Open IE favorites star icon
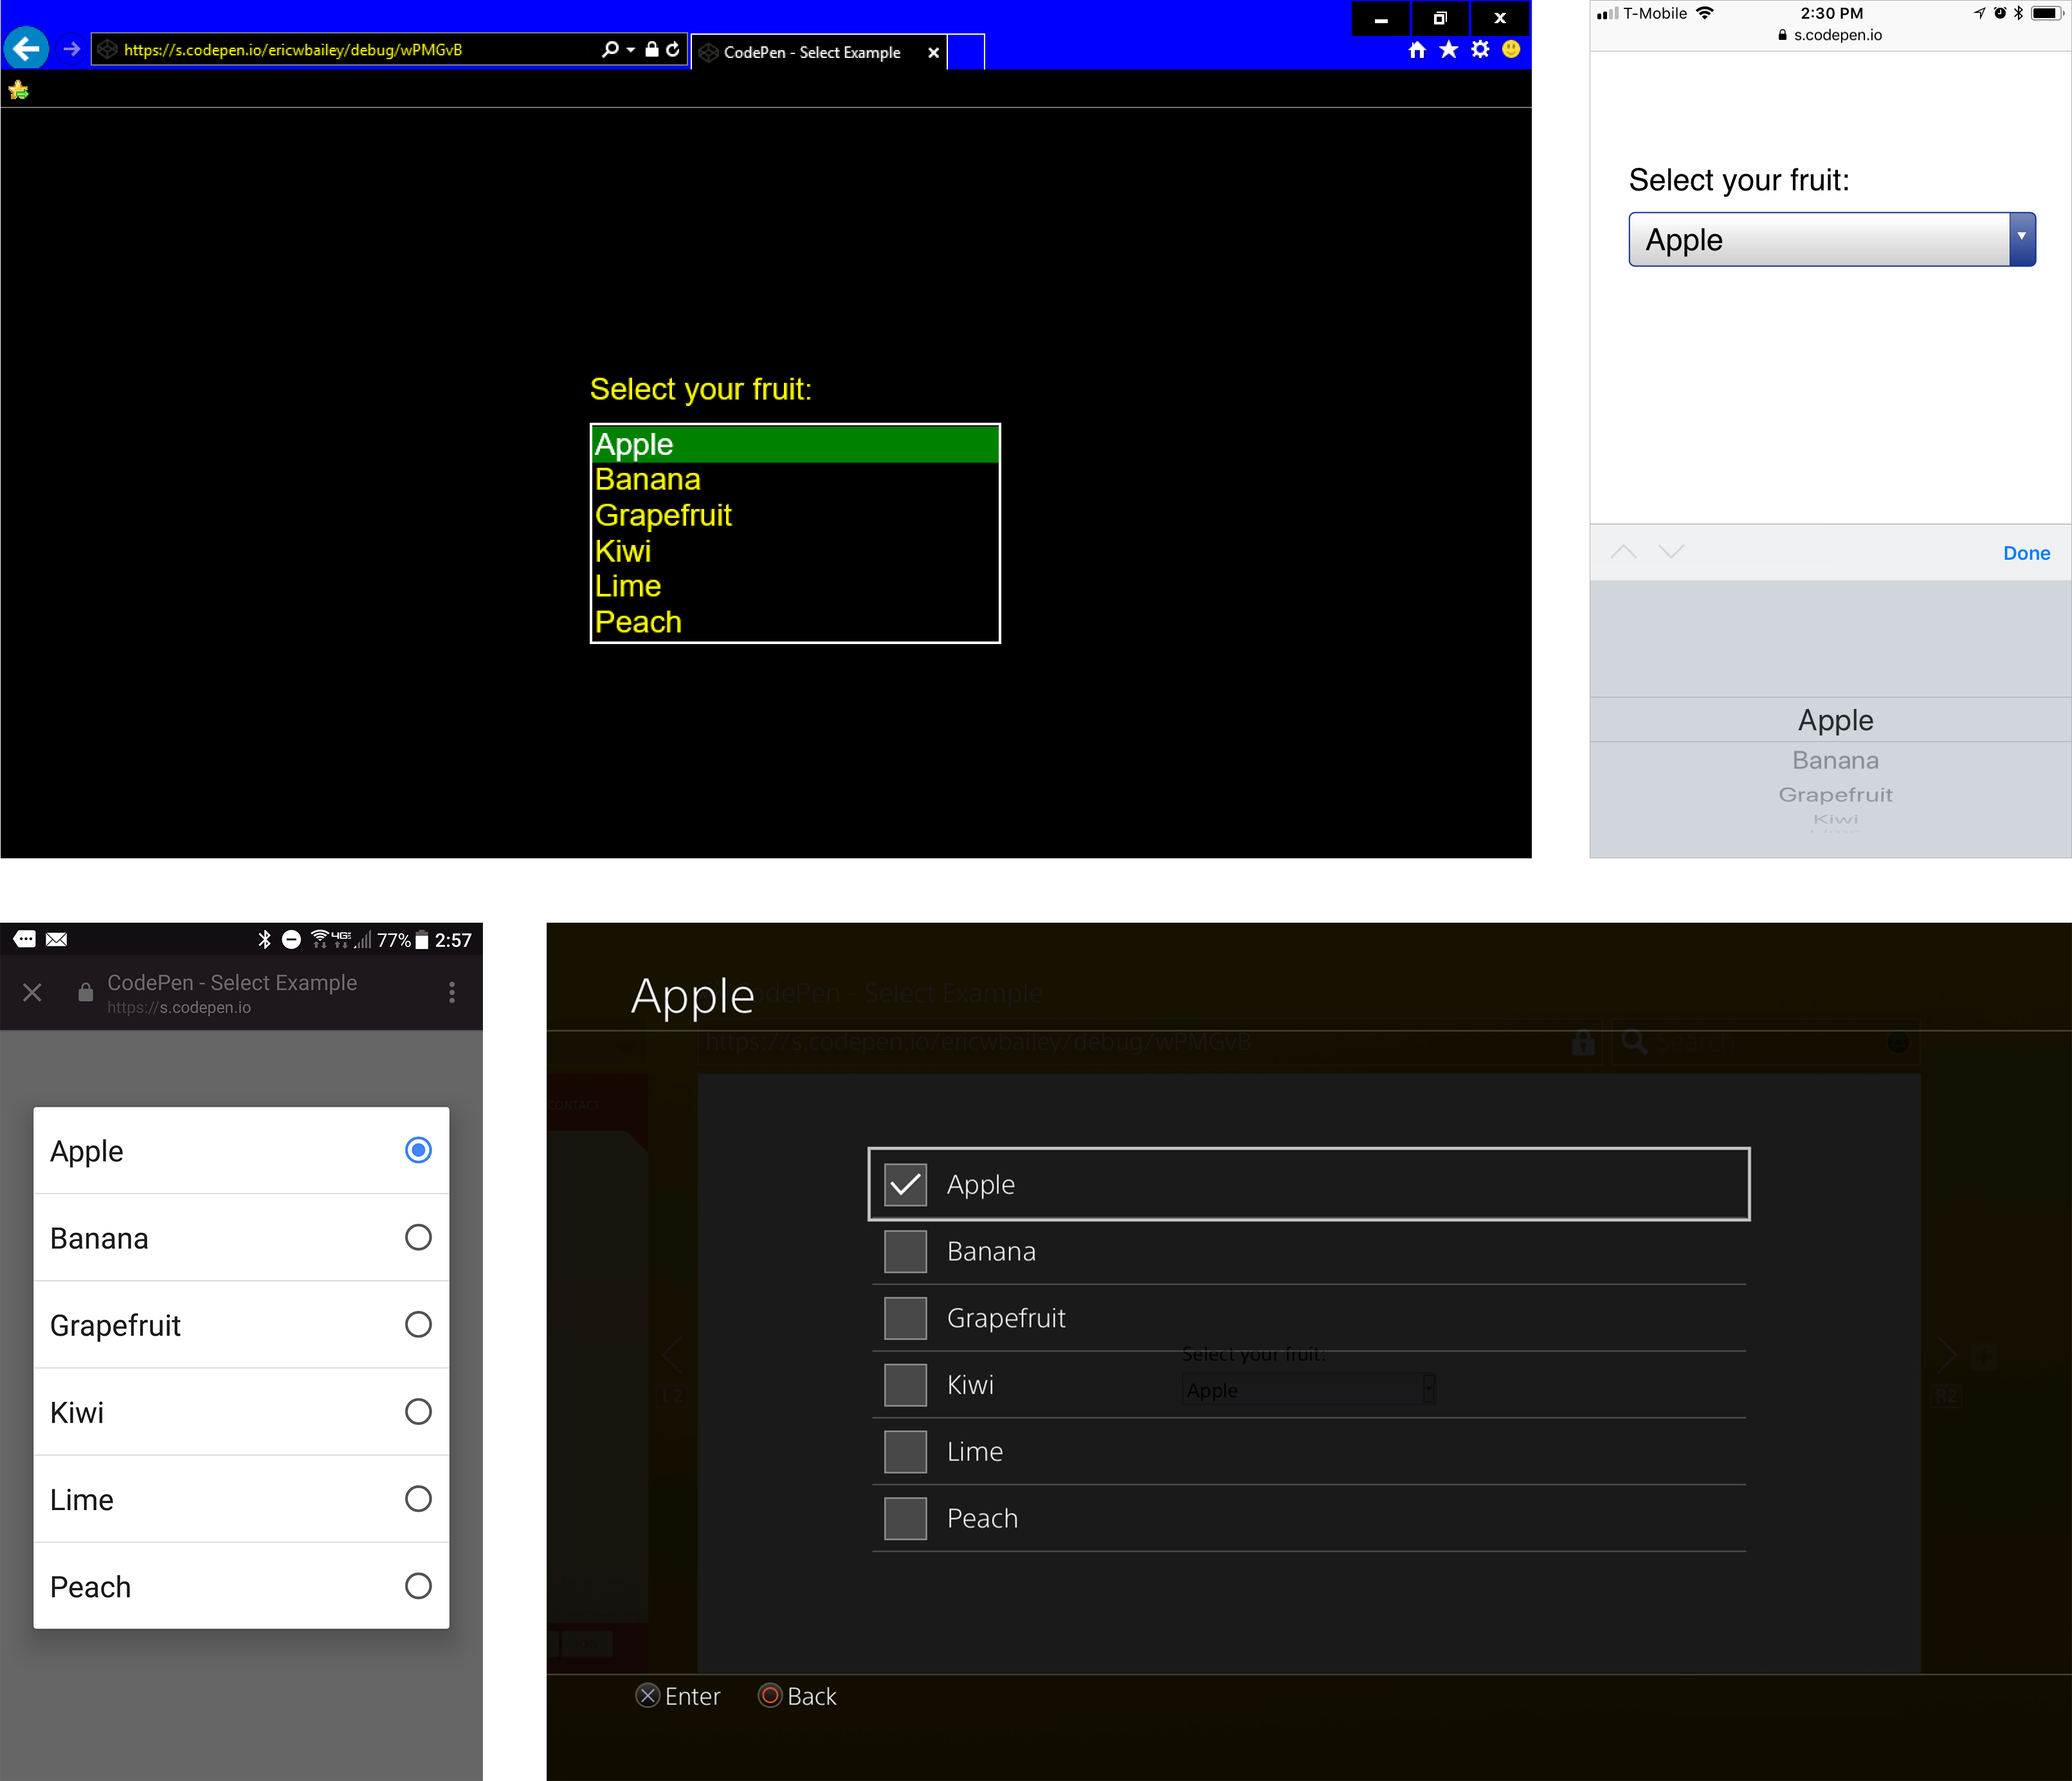This screenshot has width=2072, height=1781. tap(1448, 50)
